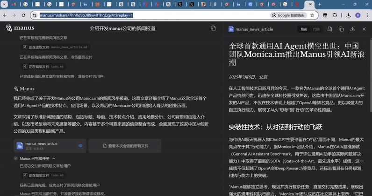
Task: Click the text 已成功交付新闻风格文章给用户
Action: point(45,166)
